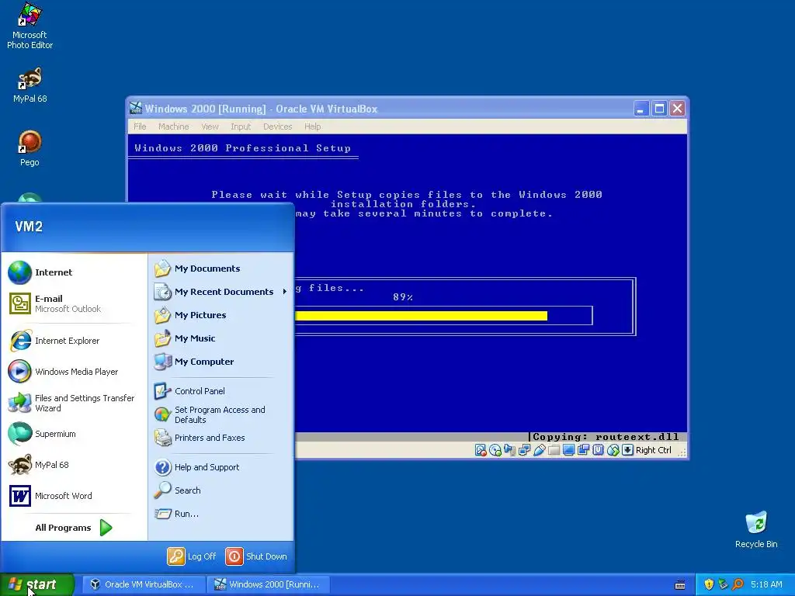Image resolution: width=795 pixels, height=596 pixels.
Task: Launch Supermium from Start menu
Action: tap(75, 434)
